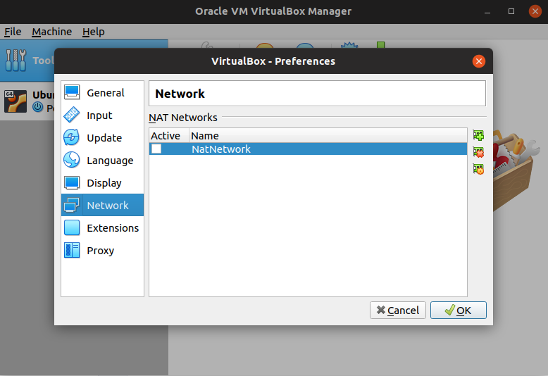
Task: Enable the NatNetwork Active checkbox
Action: pos(156,149)
